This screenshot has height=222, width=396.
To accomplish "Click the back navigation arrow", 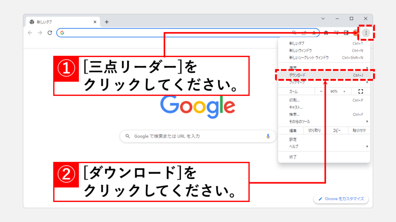I will coord(30,33).
